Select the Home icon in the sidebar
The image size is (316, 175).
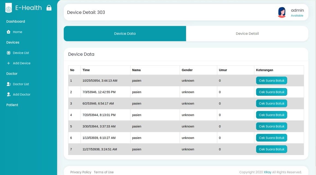point(8,32)
